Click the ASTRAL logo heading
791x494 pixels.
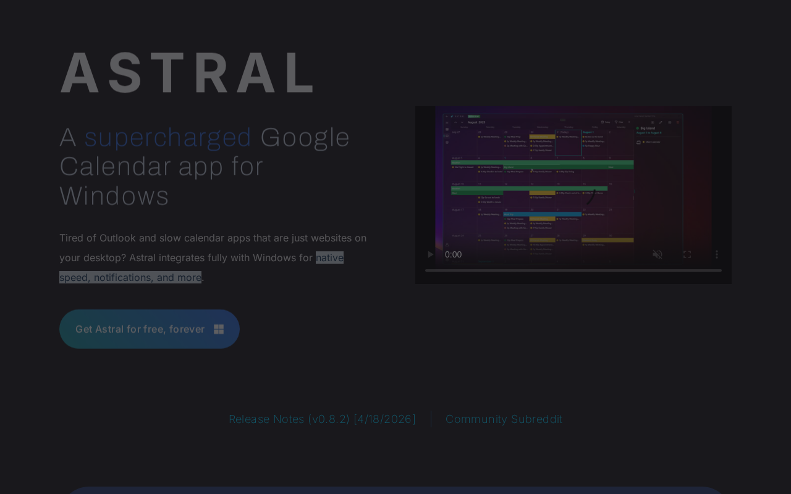pos(187,73)
